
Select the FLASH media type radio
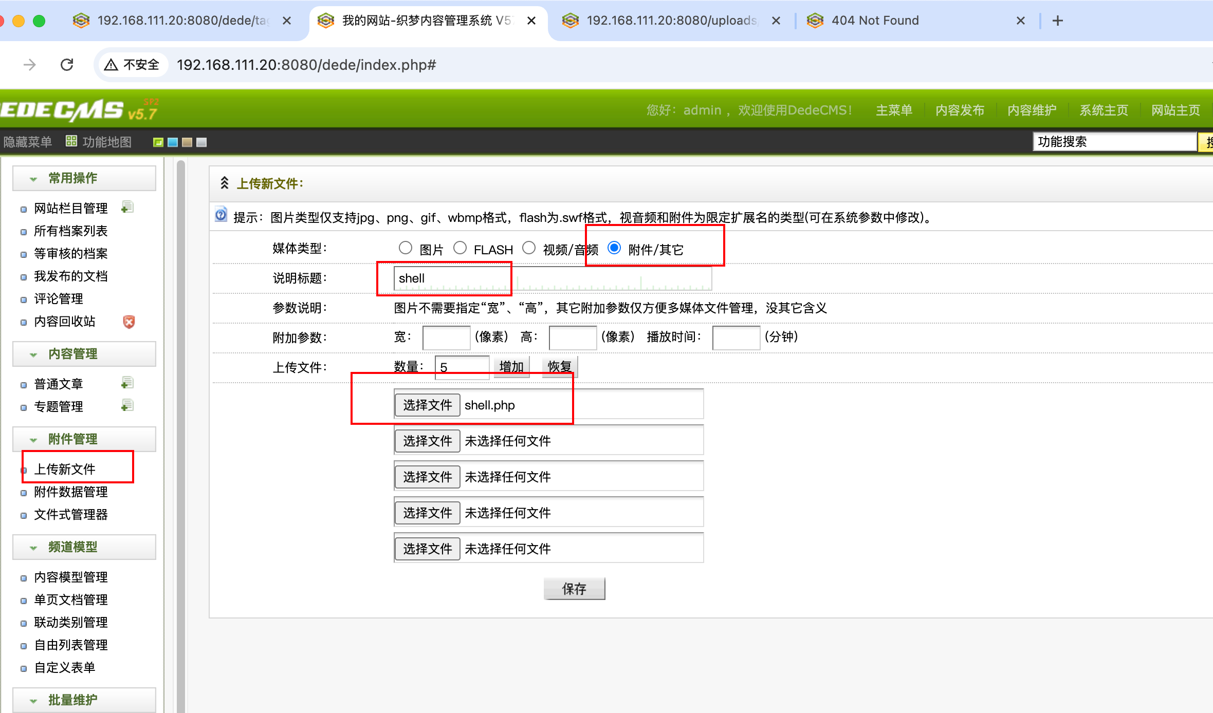460,248
